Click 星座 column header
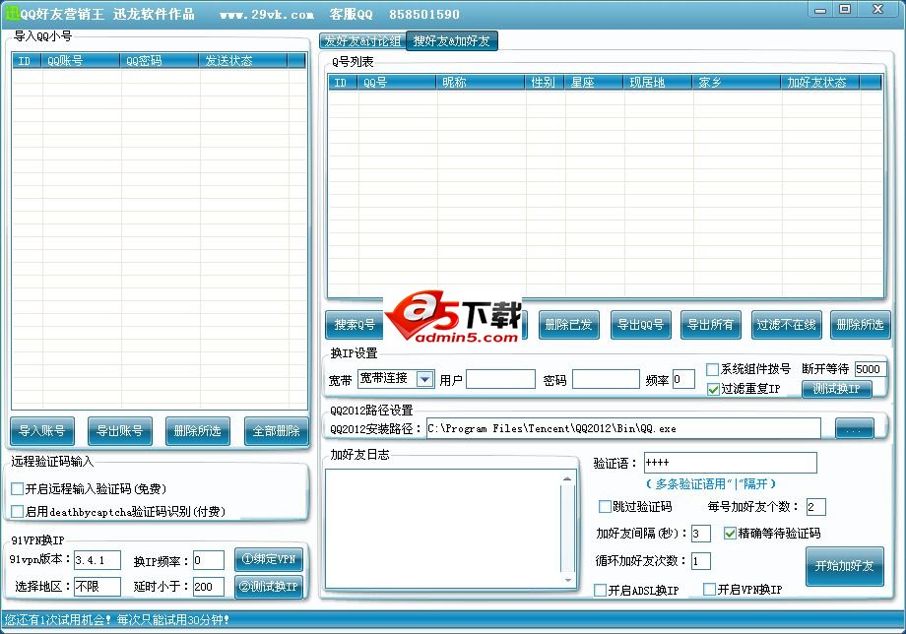 pos(594,83)
